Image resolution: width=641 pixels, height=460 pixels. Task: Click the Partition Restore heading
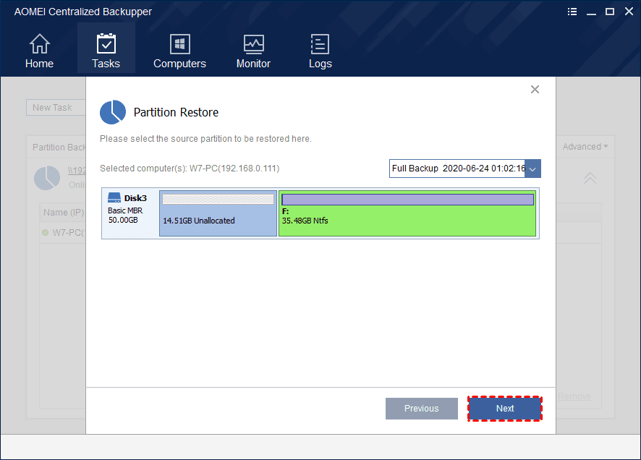pyautogui.click(x=176, y=112)
